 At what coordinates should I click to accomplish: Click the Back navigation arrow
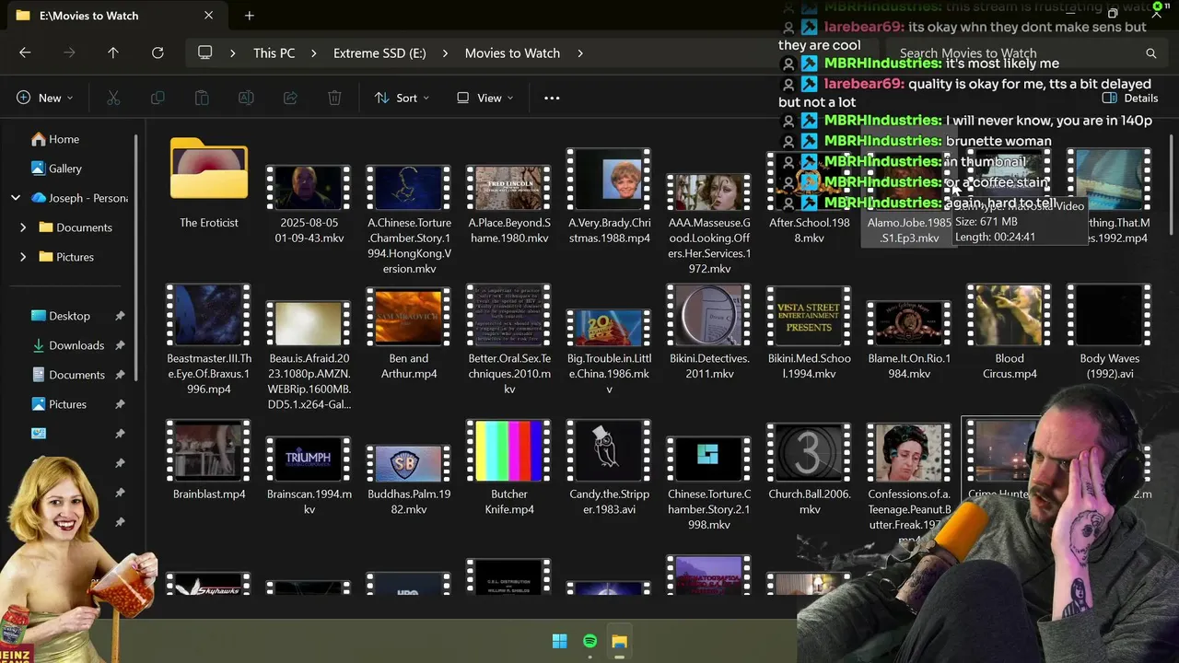coord(25,52)
